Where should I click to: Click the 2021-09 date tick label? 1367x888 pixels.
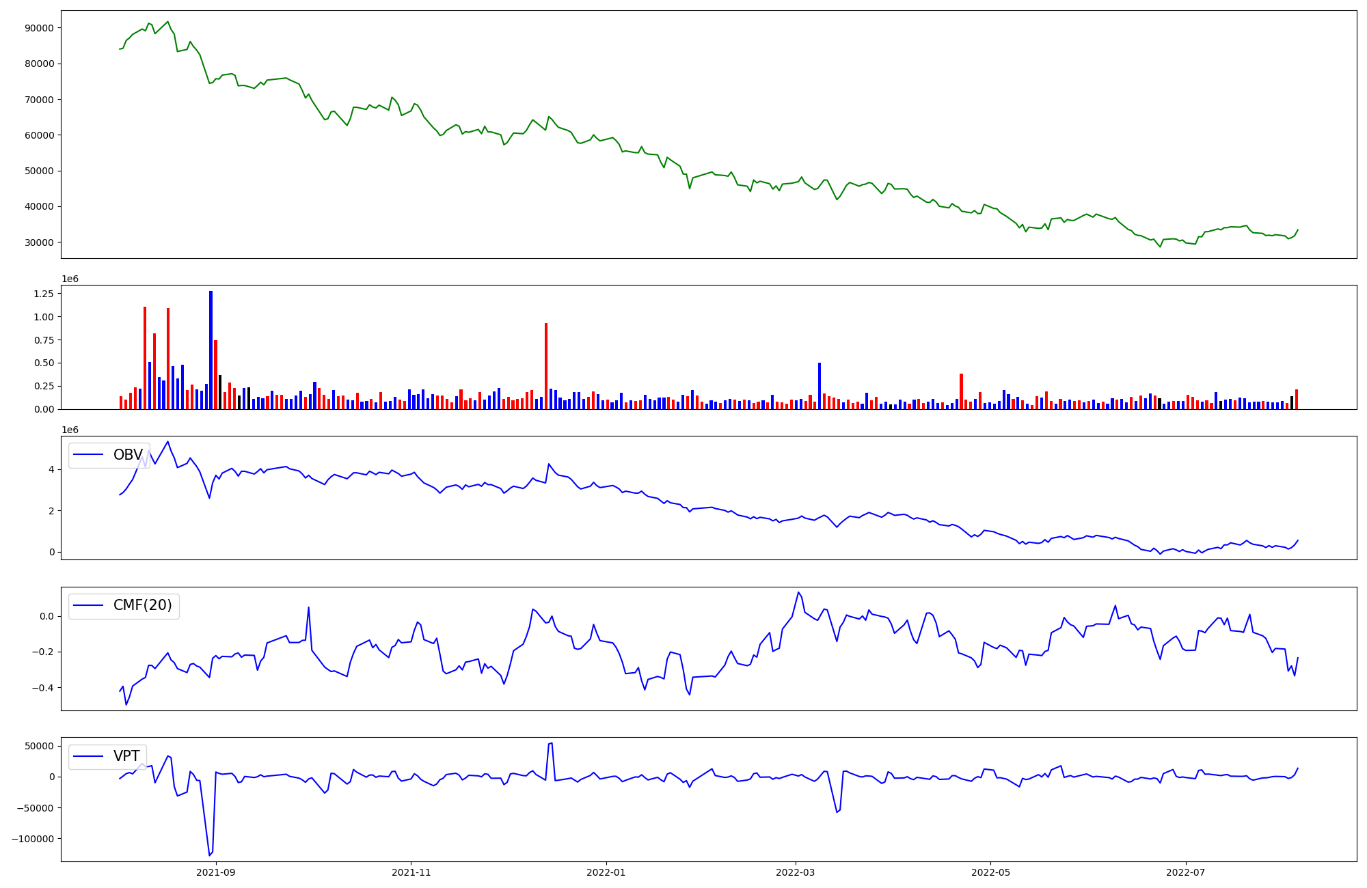(216, 872)
